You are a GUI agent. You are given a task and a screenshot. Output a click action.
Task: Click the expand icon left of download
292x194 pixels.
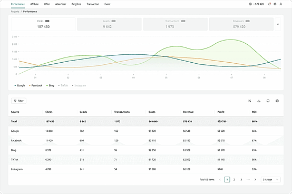click(x=250, y=101)
